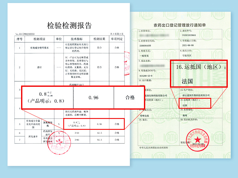Viewport: 238px width, 178px height.
Task: Select the expiry date 2021-06-08
Action: (188, 45)
